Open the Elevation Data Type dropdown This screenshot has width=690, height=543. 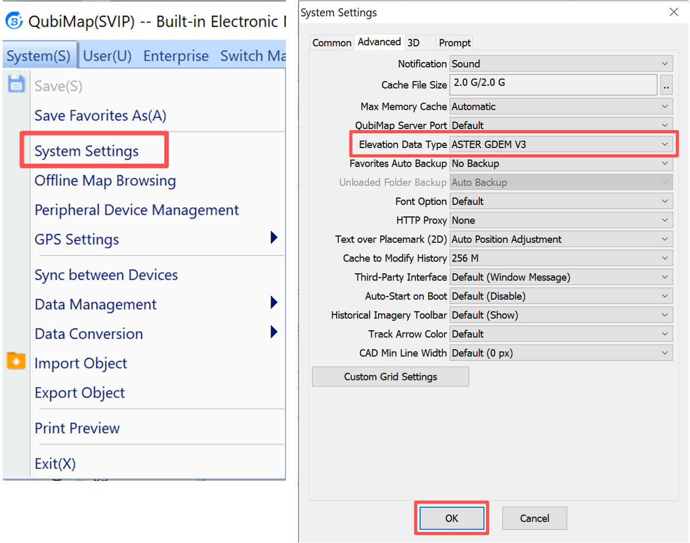tap(561, 144)
